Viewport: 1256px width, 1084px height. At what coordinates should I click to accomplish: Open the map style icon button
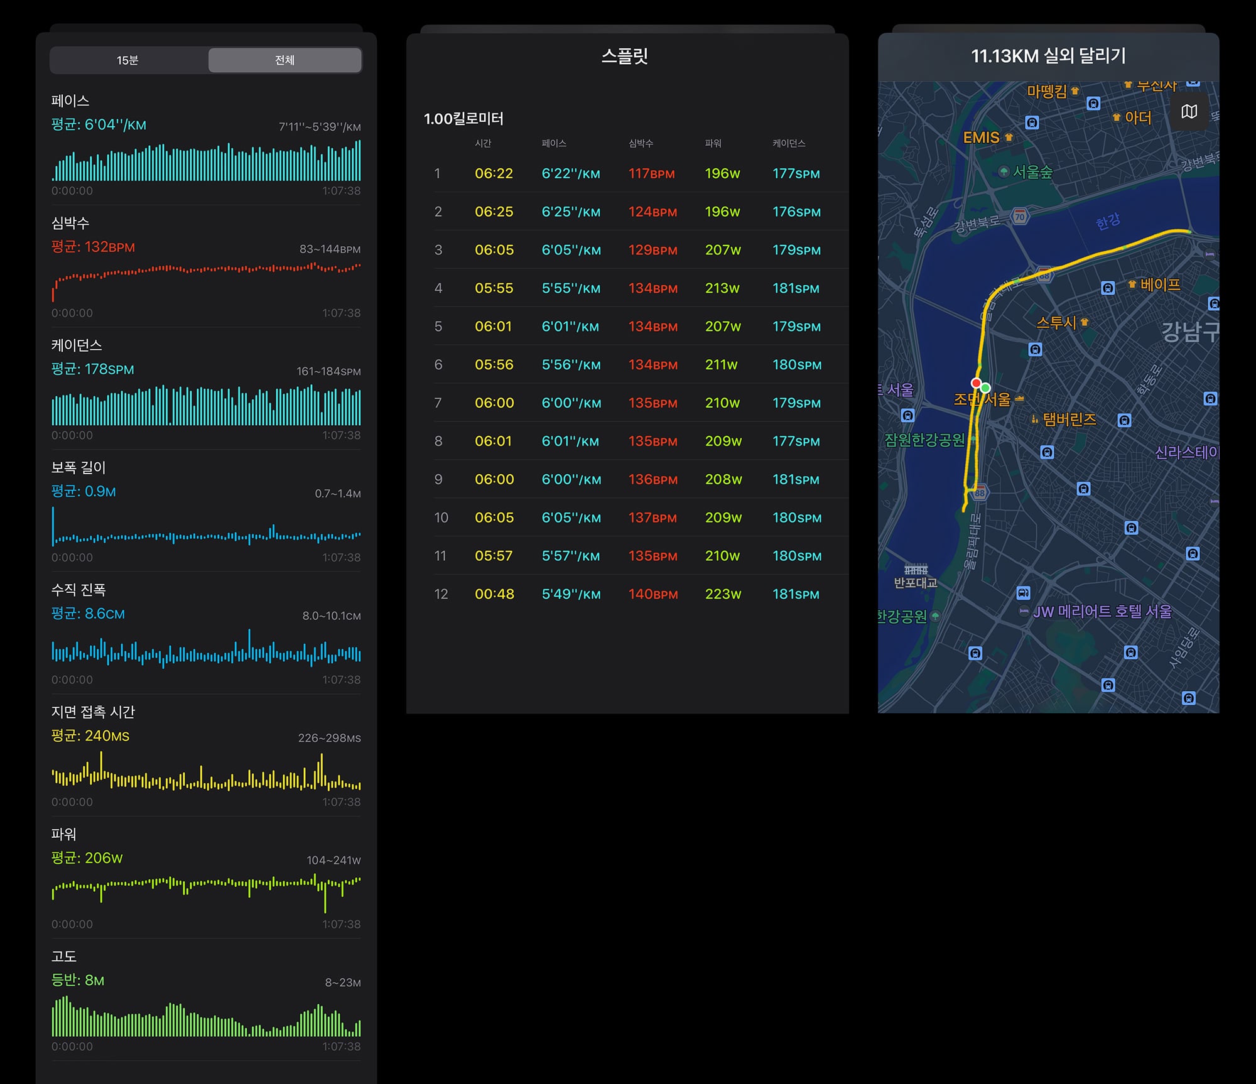coord(1189,112)
